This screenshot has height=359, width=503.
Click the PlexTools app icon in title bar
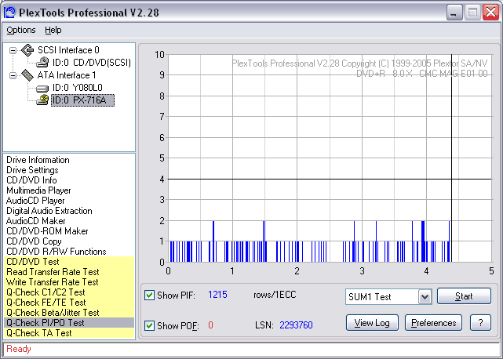(x=9, y=13)
